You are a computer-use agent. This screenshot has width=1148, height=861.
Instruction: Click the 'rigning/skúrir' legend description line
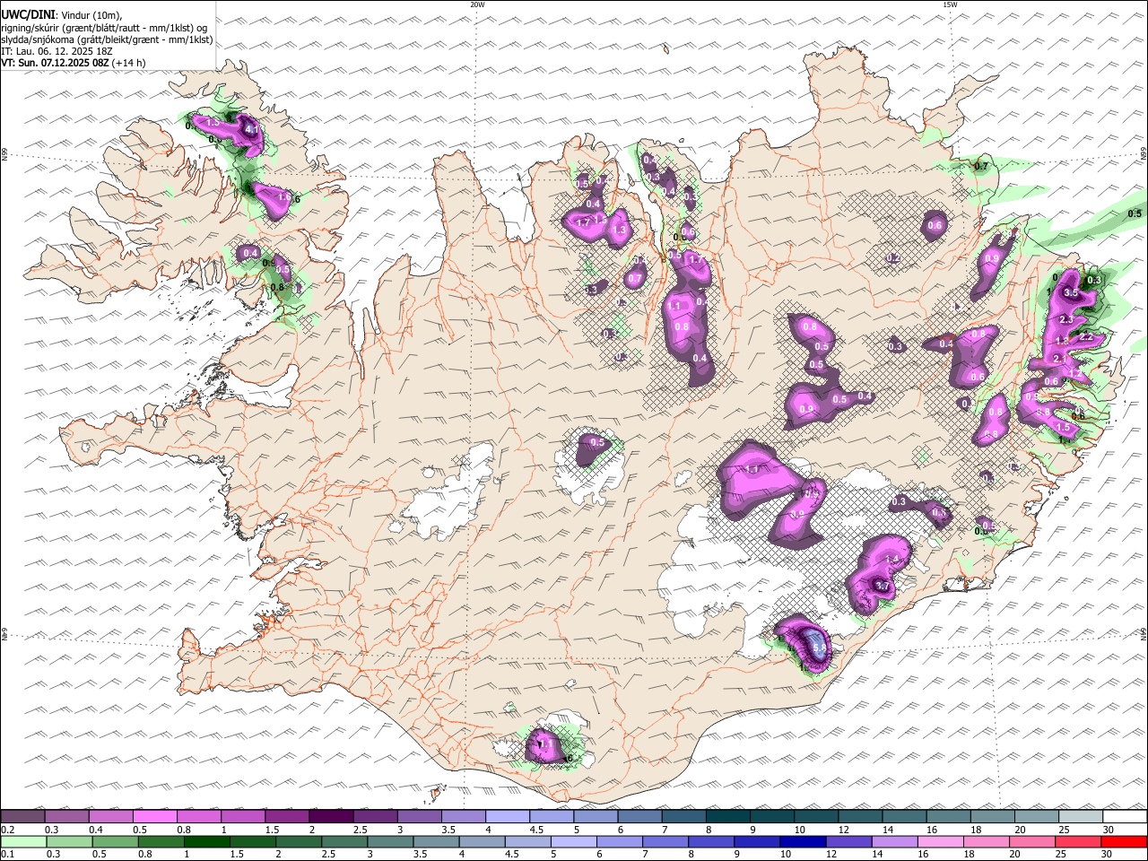pyautogui.click(x=103, y=27)
